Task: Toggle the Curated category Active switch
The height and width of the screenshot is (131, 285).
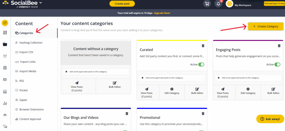Action: pos(201,65)
